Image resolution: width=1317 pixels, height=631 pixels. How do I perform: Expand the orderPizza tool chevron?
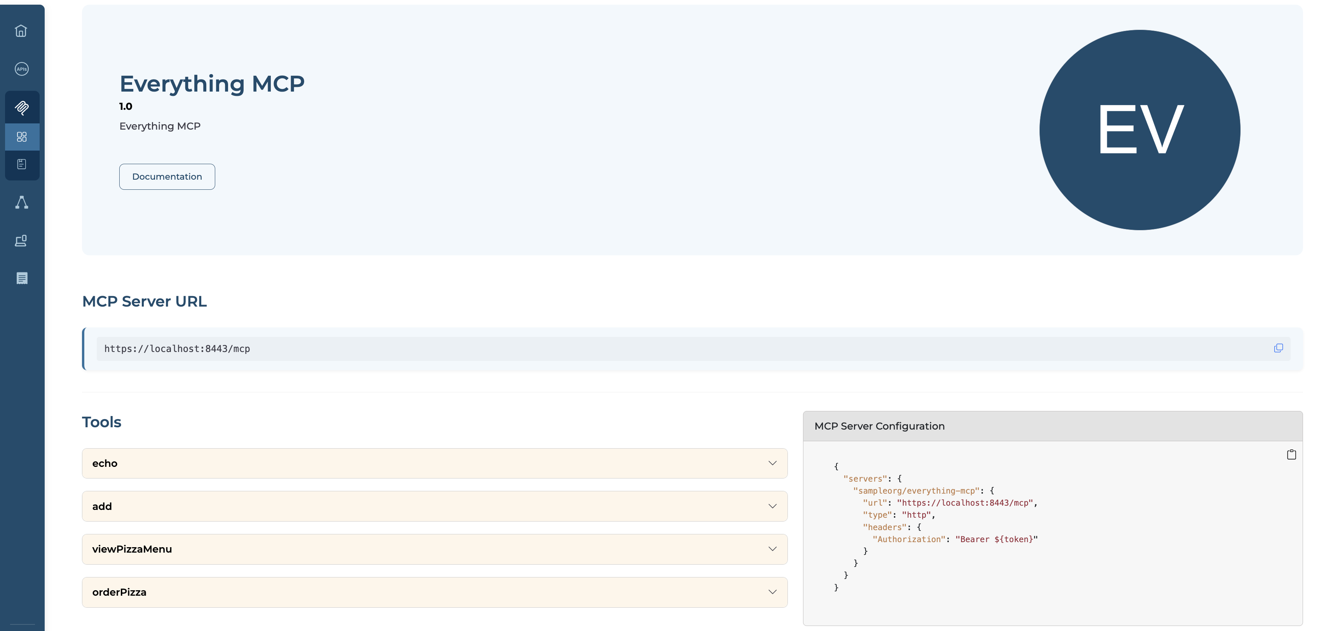(x=772, y=592)
